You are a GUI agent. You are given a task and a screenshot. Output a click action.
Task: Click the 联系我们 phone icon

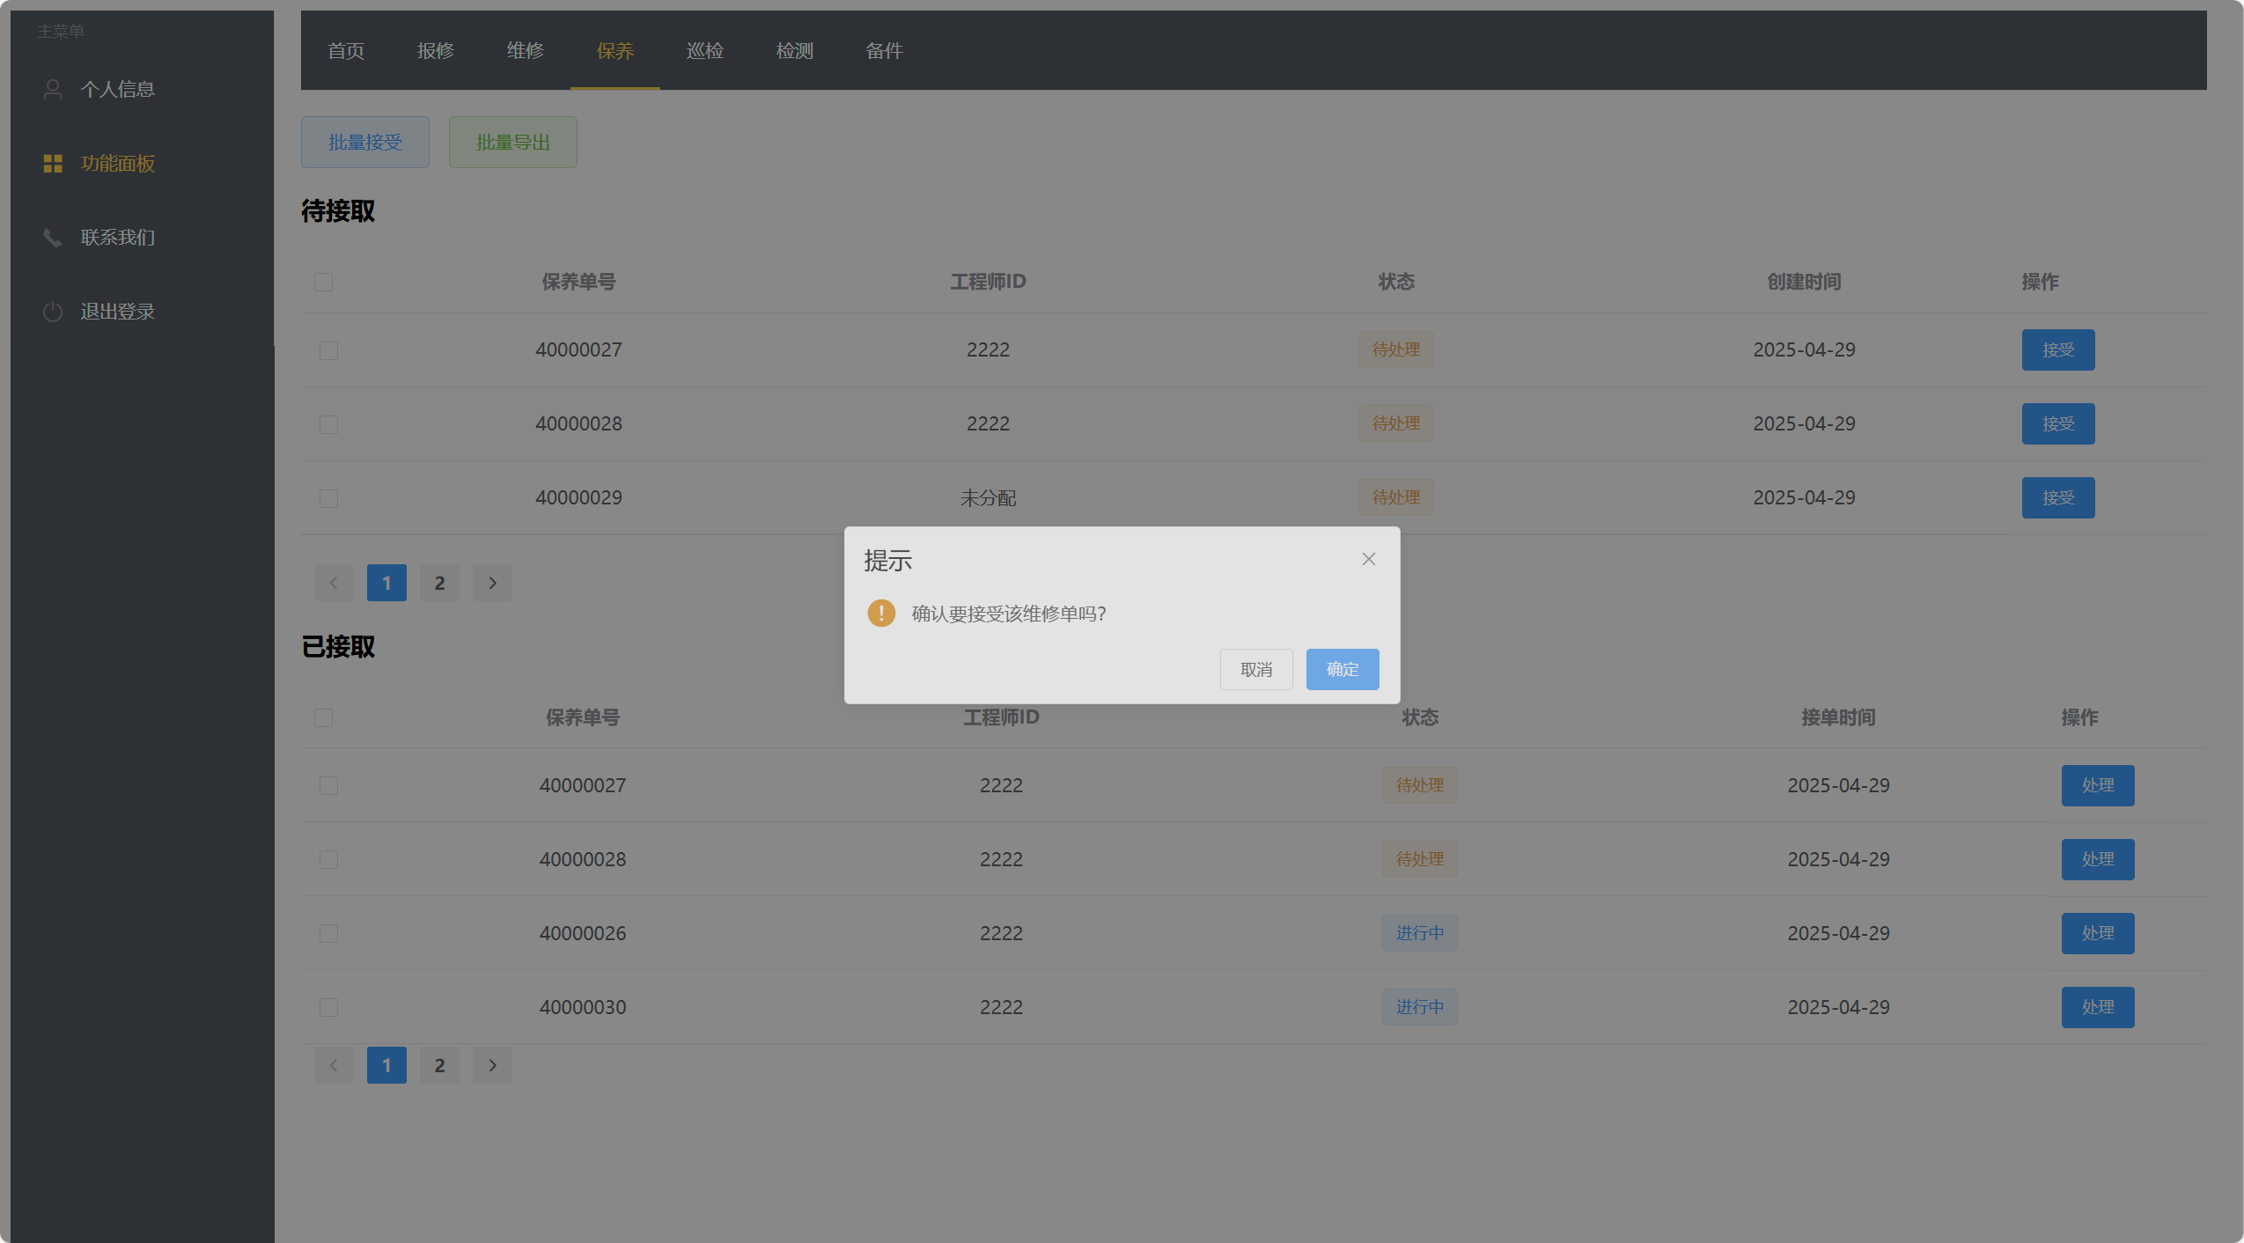(53, 238)
